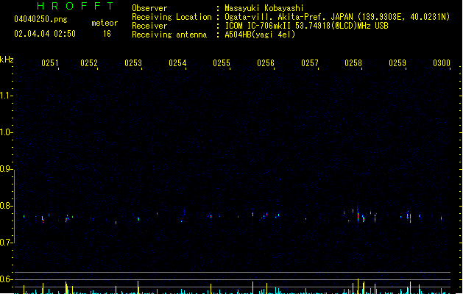Click the Observer field label

(x=149, y=8)
